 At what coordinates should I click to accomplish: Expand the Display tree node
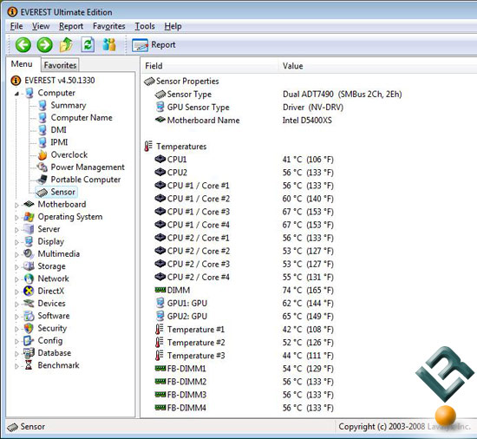coord(16,242)
